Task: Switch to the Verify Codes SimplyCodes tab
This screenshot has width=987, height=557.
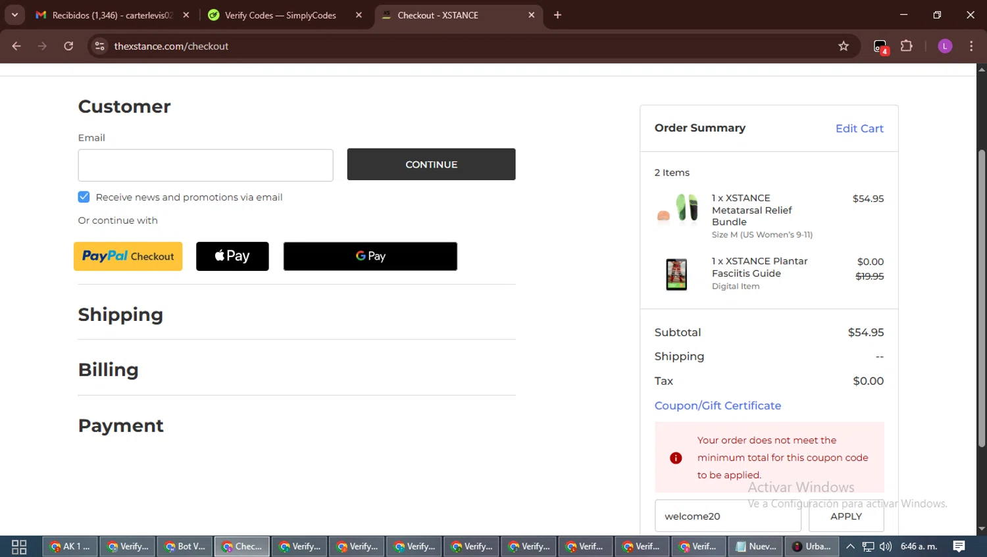Action: pyautogui.click(x=280, y=15)
